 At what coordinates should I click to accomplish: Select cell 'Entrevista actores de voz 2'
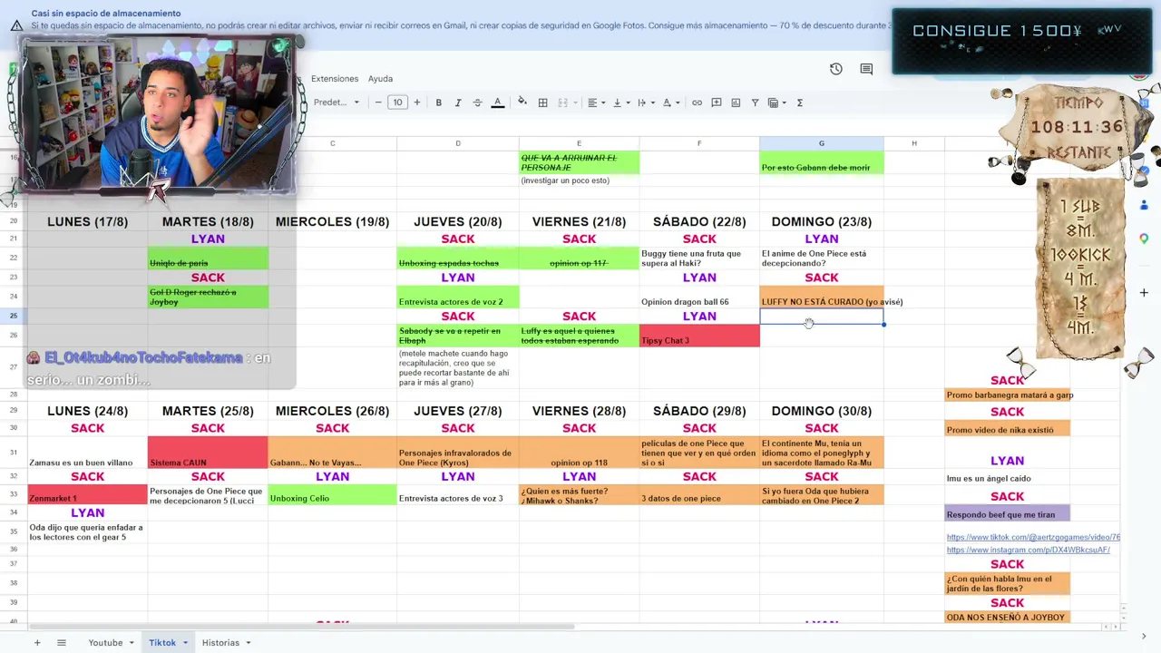[458, 297]
